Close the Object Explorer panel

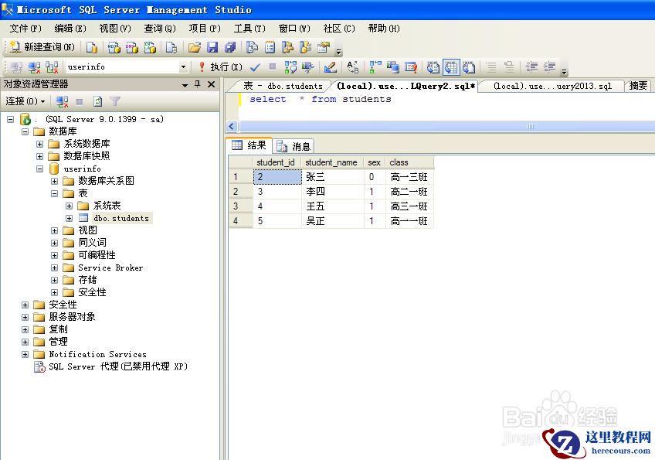(x=212, y=84)
